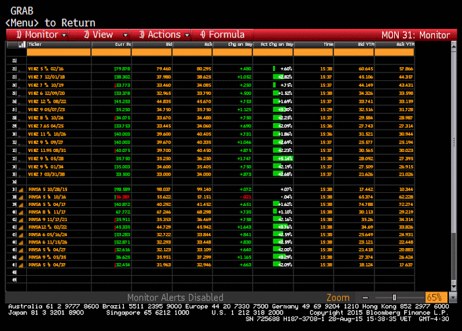The height and width of the screenshot is (331, 462).
Task: Select ticker PDVSA 6 11/15/26
Action: point(48,242)
